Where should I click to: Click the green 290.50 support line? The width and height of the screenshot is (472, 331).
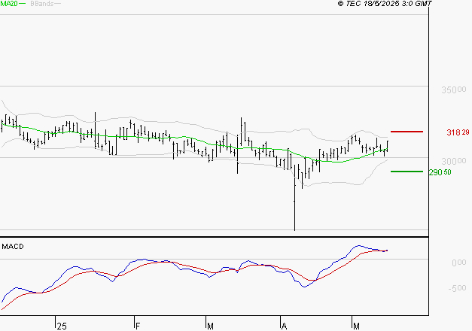coord(407,172)
